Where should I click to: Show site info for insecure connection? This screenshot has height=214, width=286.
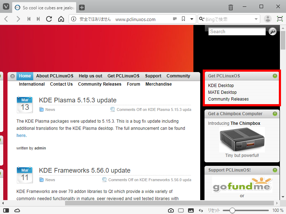click(x=74, y=19)
